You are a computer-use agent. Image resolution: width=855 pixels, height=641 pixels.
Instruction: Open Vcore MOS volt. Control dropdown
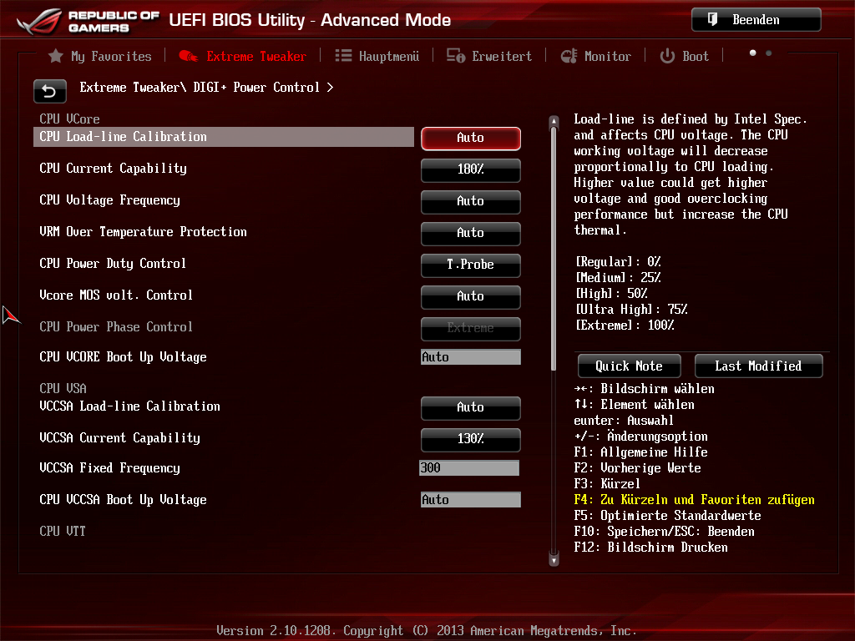[x=470, y=296]
